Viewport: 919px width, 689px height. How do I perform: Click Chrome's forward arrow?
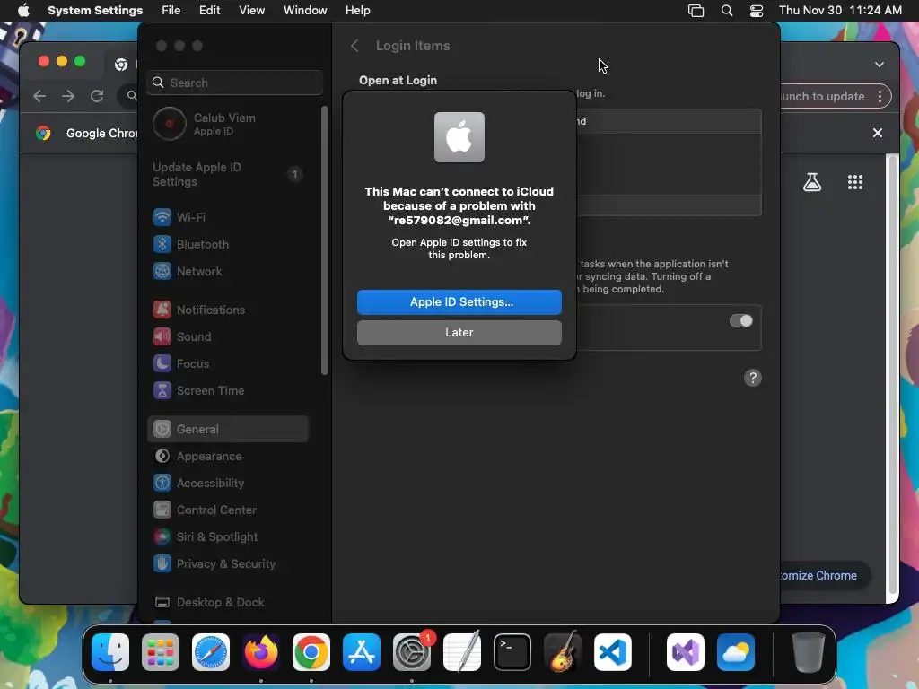click(68, 96)
